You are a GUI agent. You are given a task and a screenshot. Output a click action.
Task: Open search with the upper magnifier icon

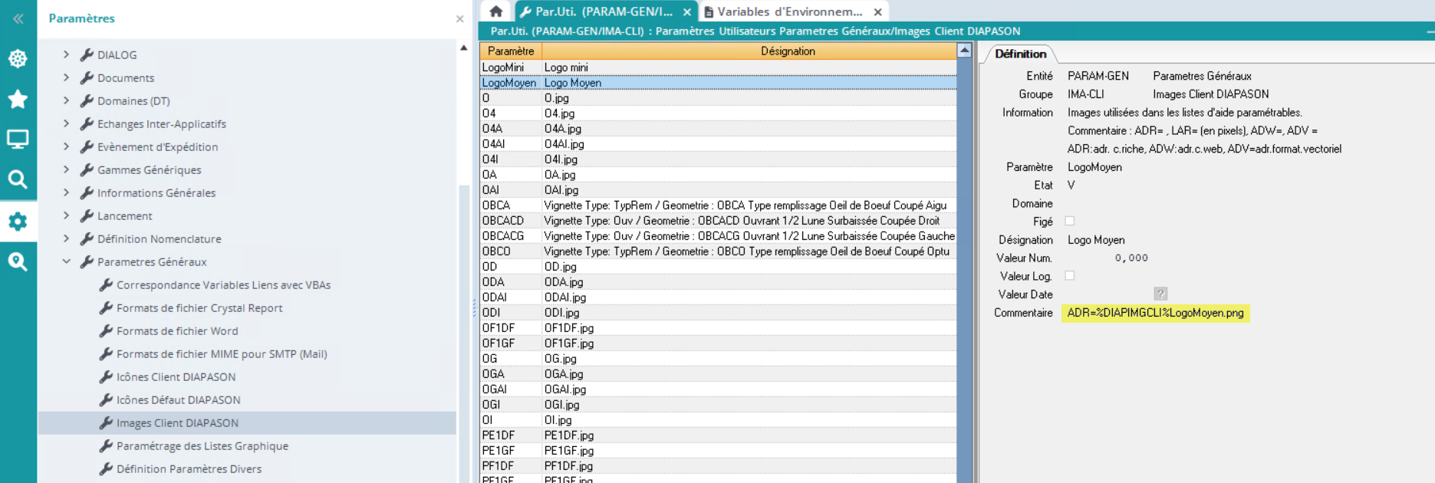[18, 179]
